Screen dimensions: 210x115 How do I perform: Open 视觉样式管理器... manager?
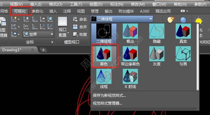click(107, 103)
